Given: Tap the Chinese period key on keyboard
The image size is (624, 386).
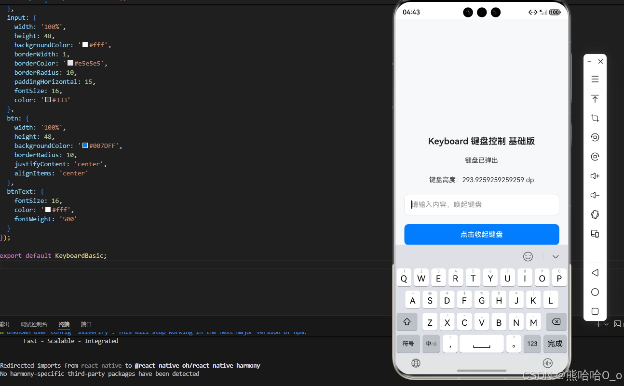Looking at the screenshot, I should tap(514, 344).
